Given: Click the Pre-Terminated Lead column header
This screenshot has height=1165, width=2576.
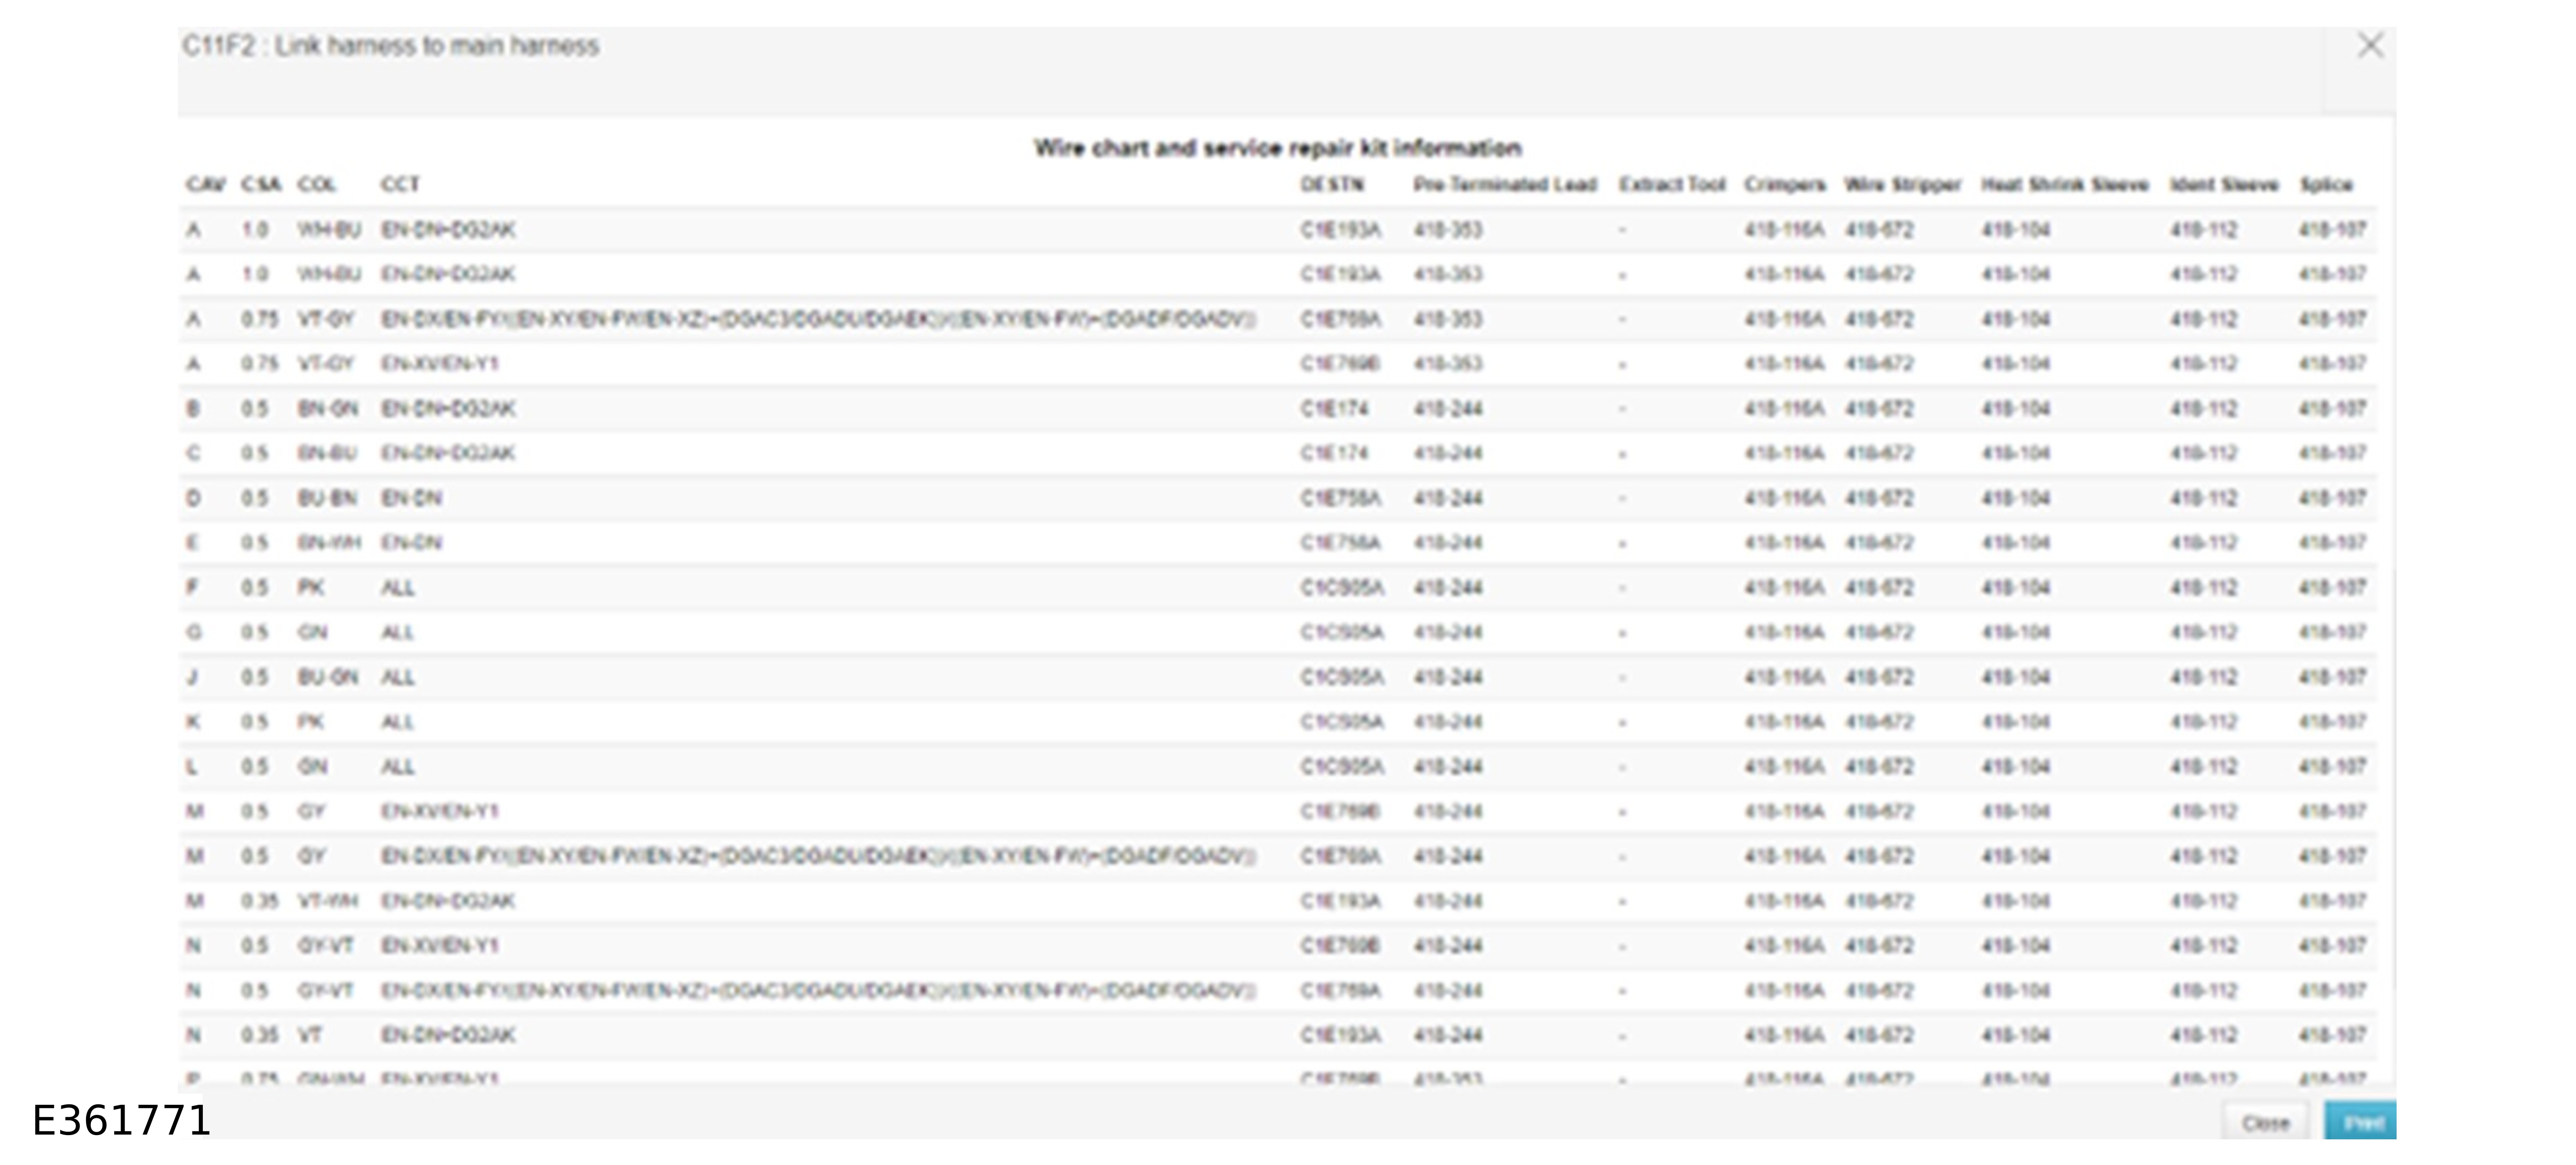Looking at the screenshot, I should click(x=1505, y=185).
